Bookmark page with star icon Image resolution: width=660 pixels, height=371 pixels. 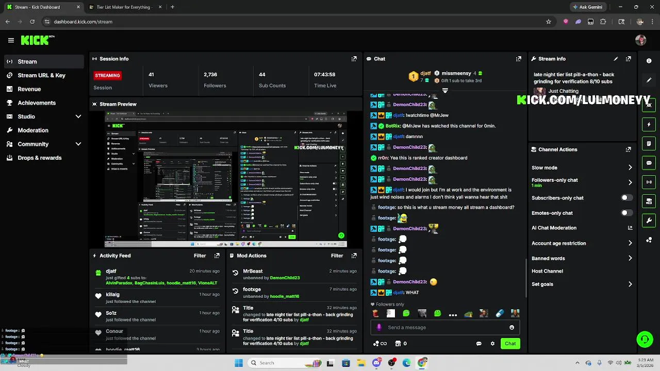(x=549, y=22)
